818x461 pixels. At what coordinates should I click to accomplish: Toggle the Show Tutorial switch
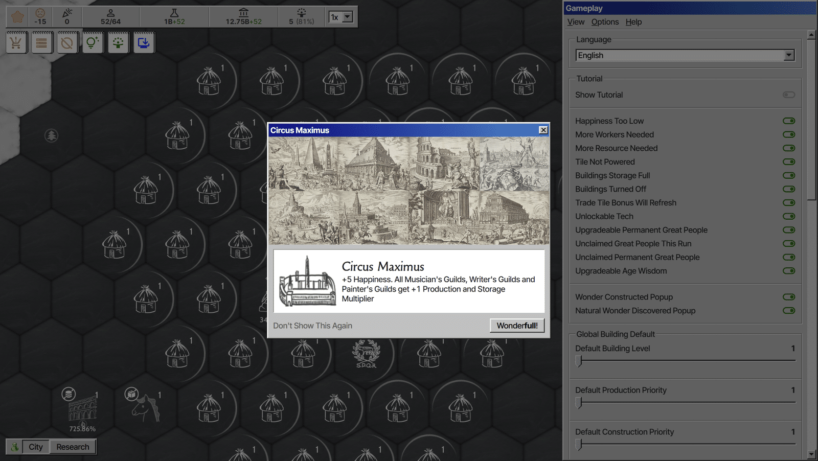click(789, 95)
